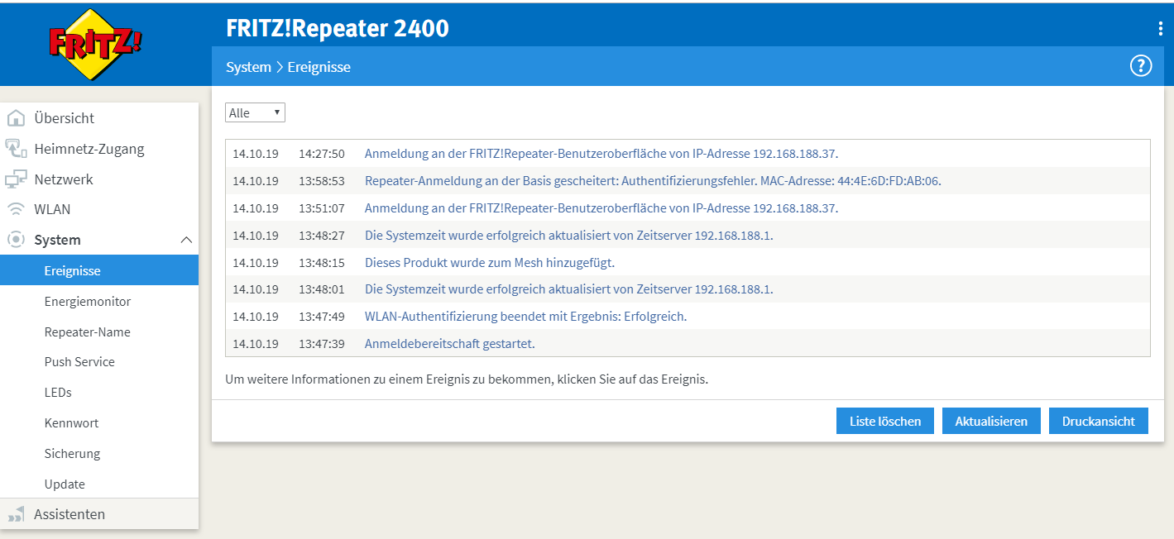
Task: Click System in the breadcrumb
Action: tap(248, 67)
